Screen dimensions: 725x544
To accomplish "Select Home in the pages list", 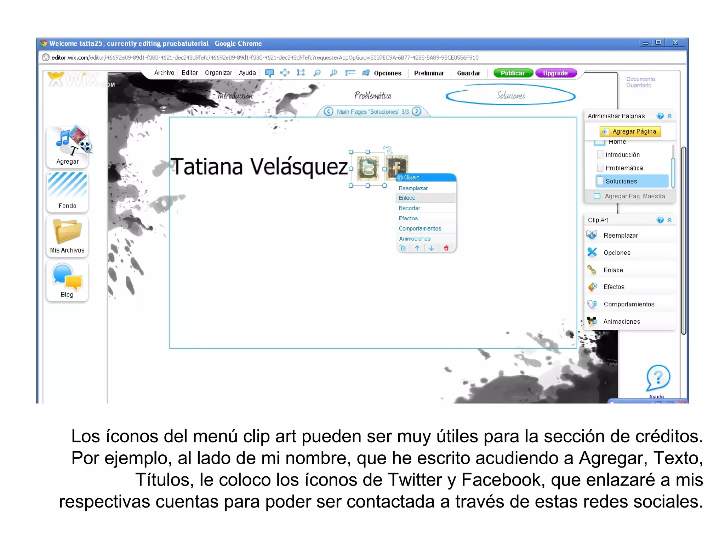I will point(617,142).
